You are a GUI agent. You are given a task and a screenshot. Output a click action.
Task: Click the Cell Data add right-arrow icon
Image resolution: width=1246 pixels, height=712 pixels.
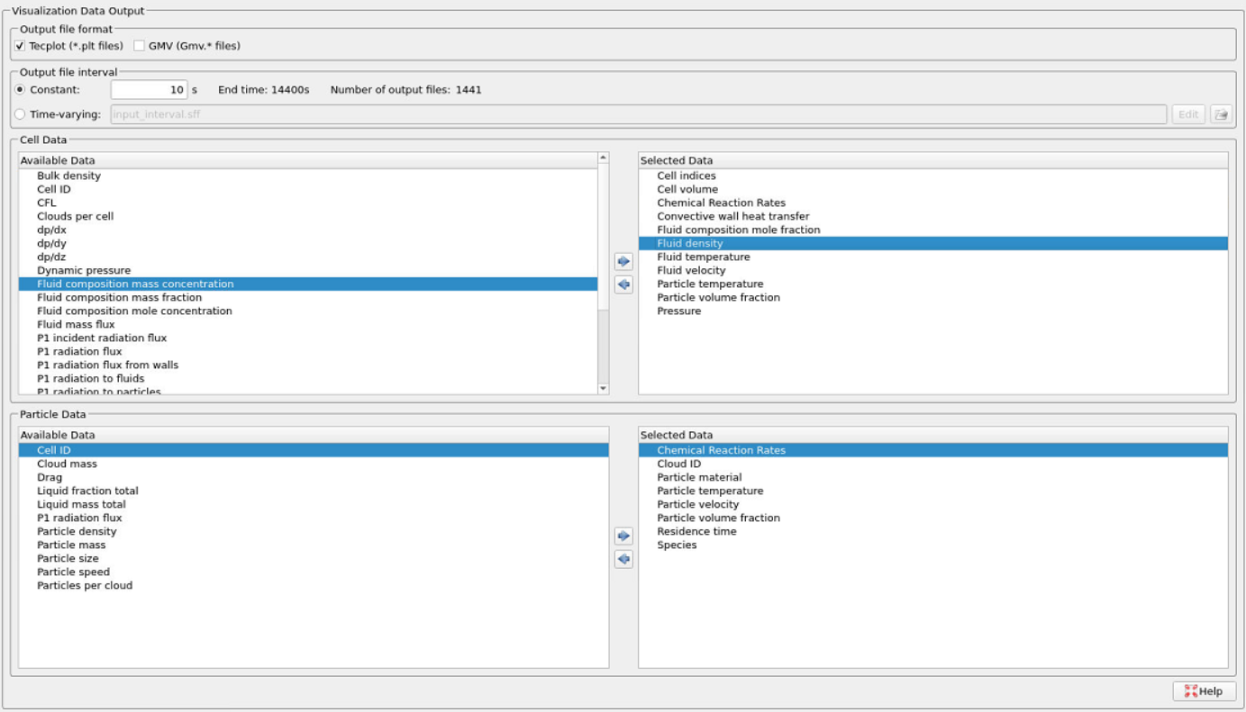click(x=623, y=262)
